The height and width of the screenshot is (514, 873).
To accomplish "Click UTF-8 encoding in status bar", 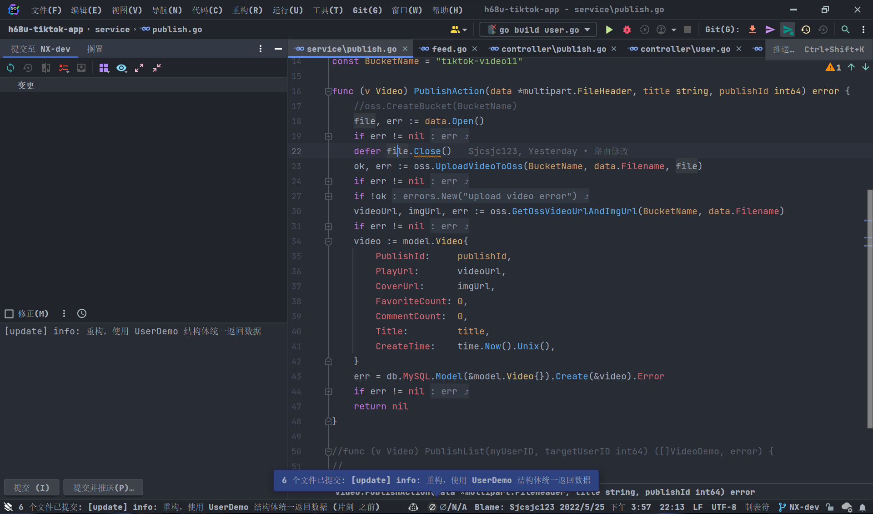I will click(724, 507).
